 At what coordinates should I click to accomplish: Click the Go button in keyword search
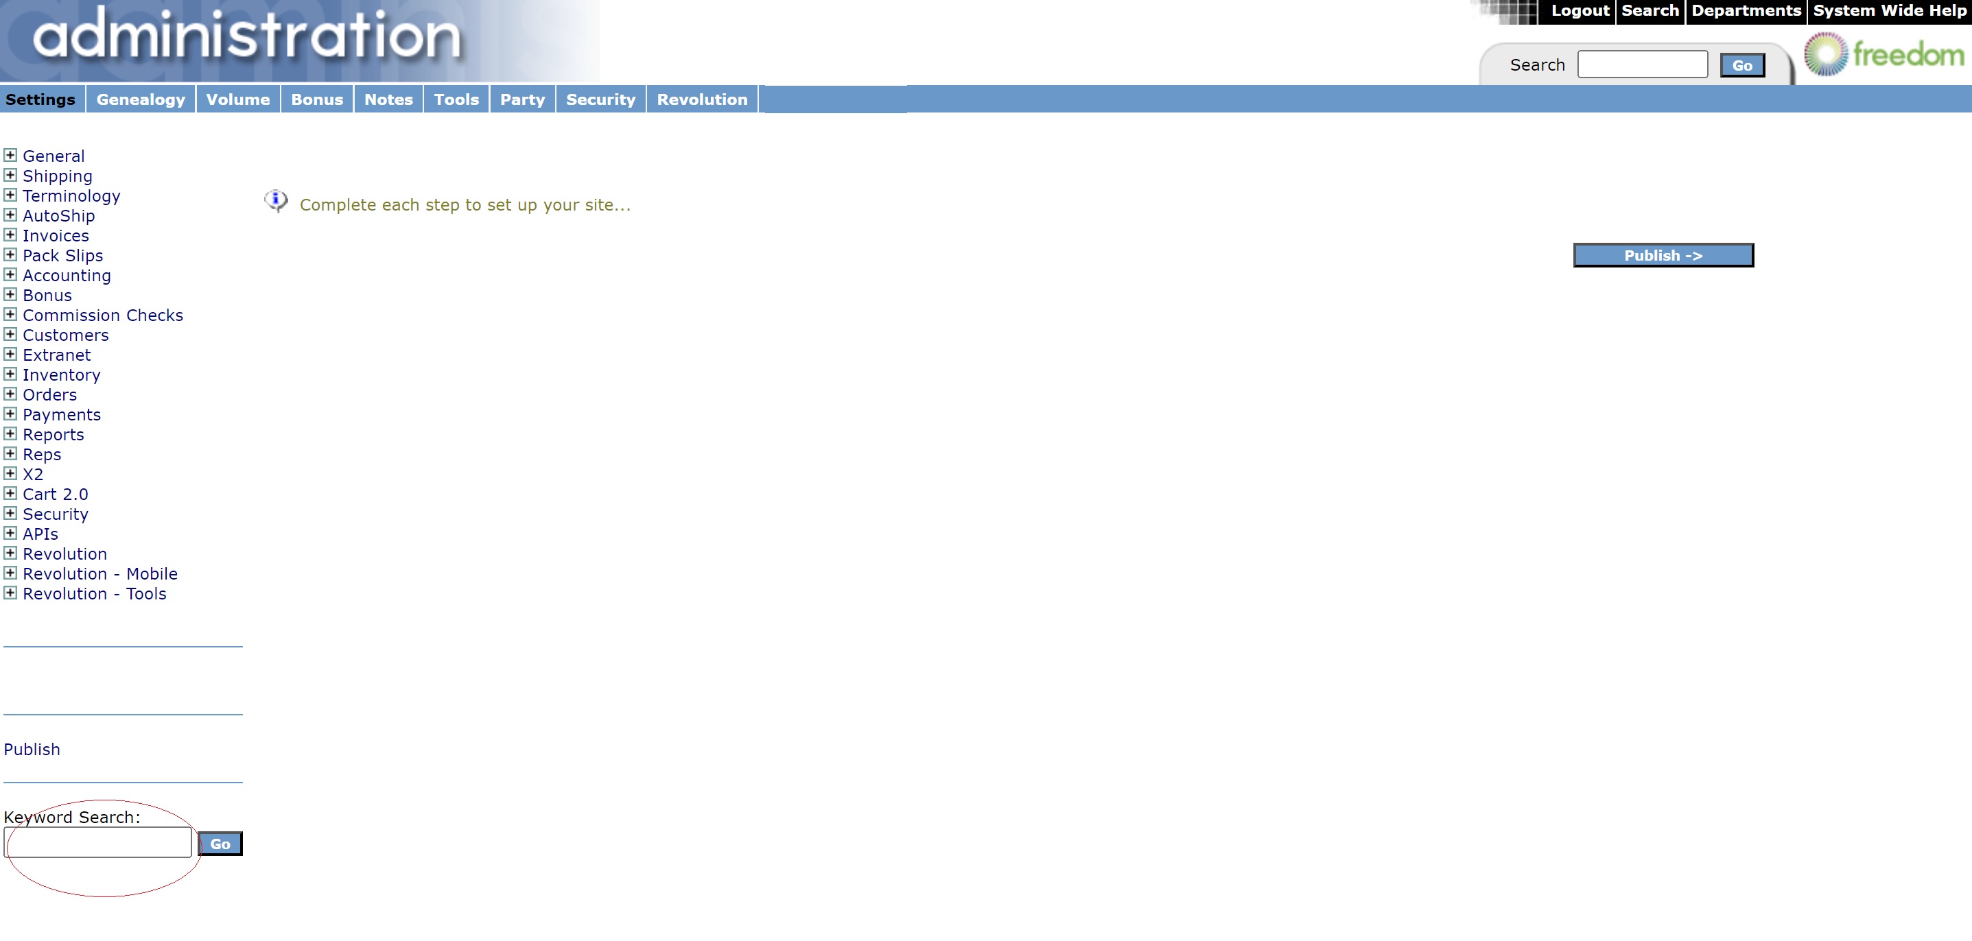[219, 843]
